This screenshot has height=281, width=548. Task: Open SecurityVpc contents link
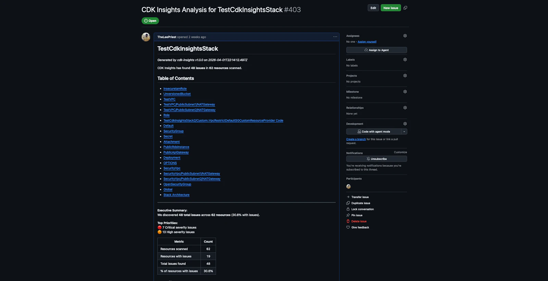tap(172, 168)
